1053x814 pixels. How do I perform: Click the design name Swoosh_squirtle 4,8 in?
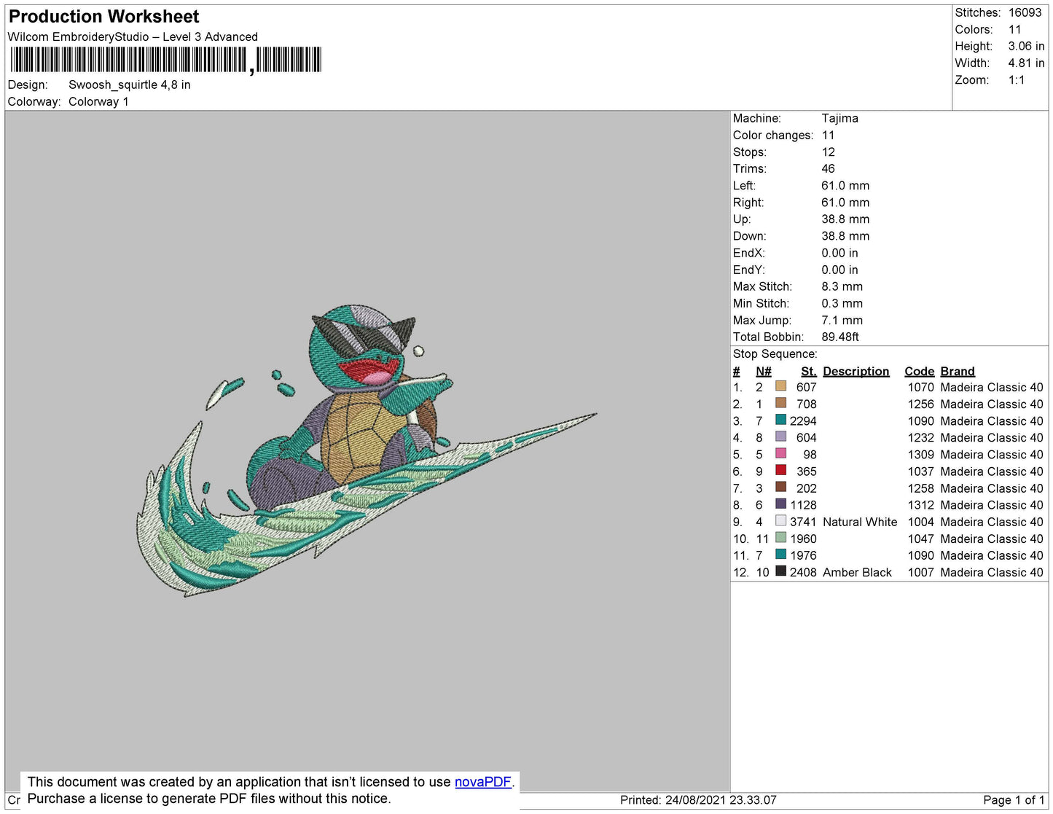(x=129, y=85)
